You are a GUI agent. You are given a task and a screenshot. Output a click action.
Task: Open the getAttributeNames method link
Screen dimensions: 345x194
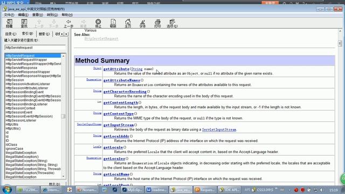pos(122,80)
